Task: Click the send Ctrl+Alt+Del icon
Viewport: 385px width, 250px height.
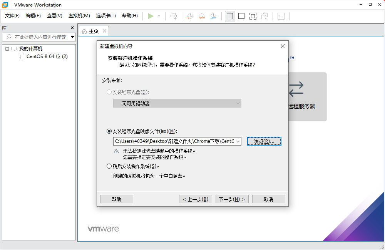Action: click(x=174, y=16)
